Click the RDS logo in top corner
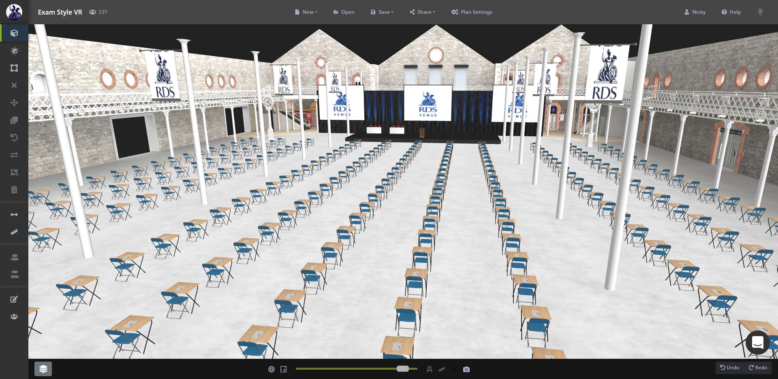The image size is (778, 379). point(14,12)
